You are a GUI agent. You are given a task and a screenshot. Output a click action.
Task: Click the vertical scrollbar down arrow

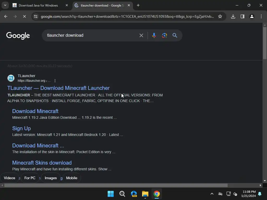(265, 181)
